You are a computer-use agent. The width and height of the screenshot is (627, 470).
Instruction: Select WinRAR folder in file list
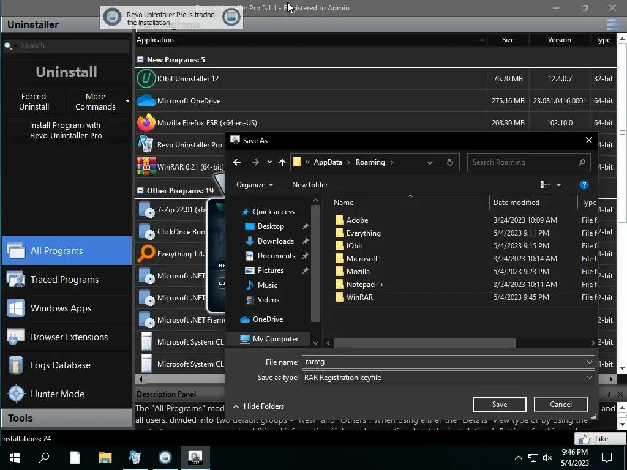coord(359,297)
